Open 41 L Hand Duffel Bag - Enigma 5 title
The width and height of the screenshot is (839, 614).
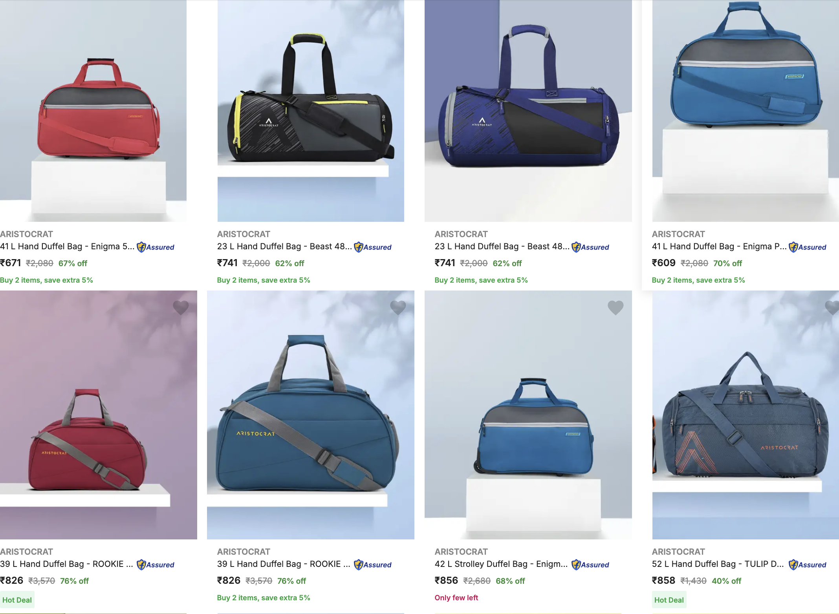(67, 247)
